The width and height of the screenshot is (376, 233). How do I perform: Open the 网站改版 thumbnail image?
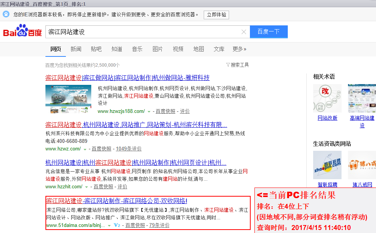[327, 98]
